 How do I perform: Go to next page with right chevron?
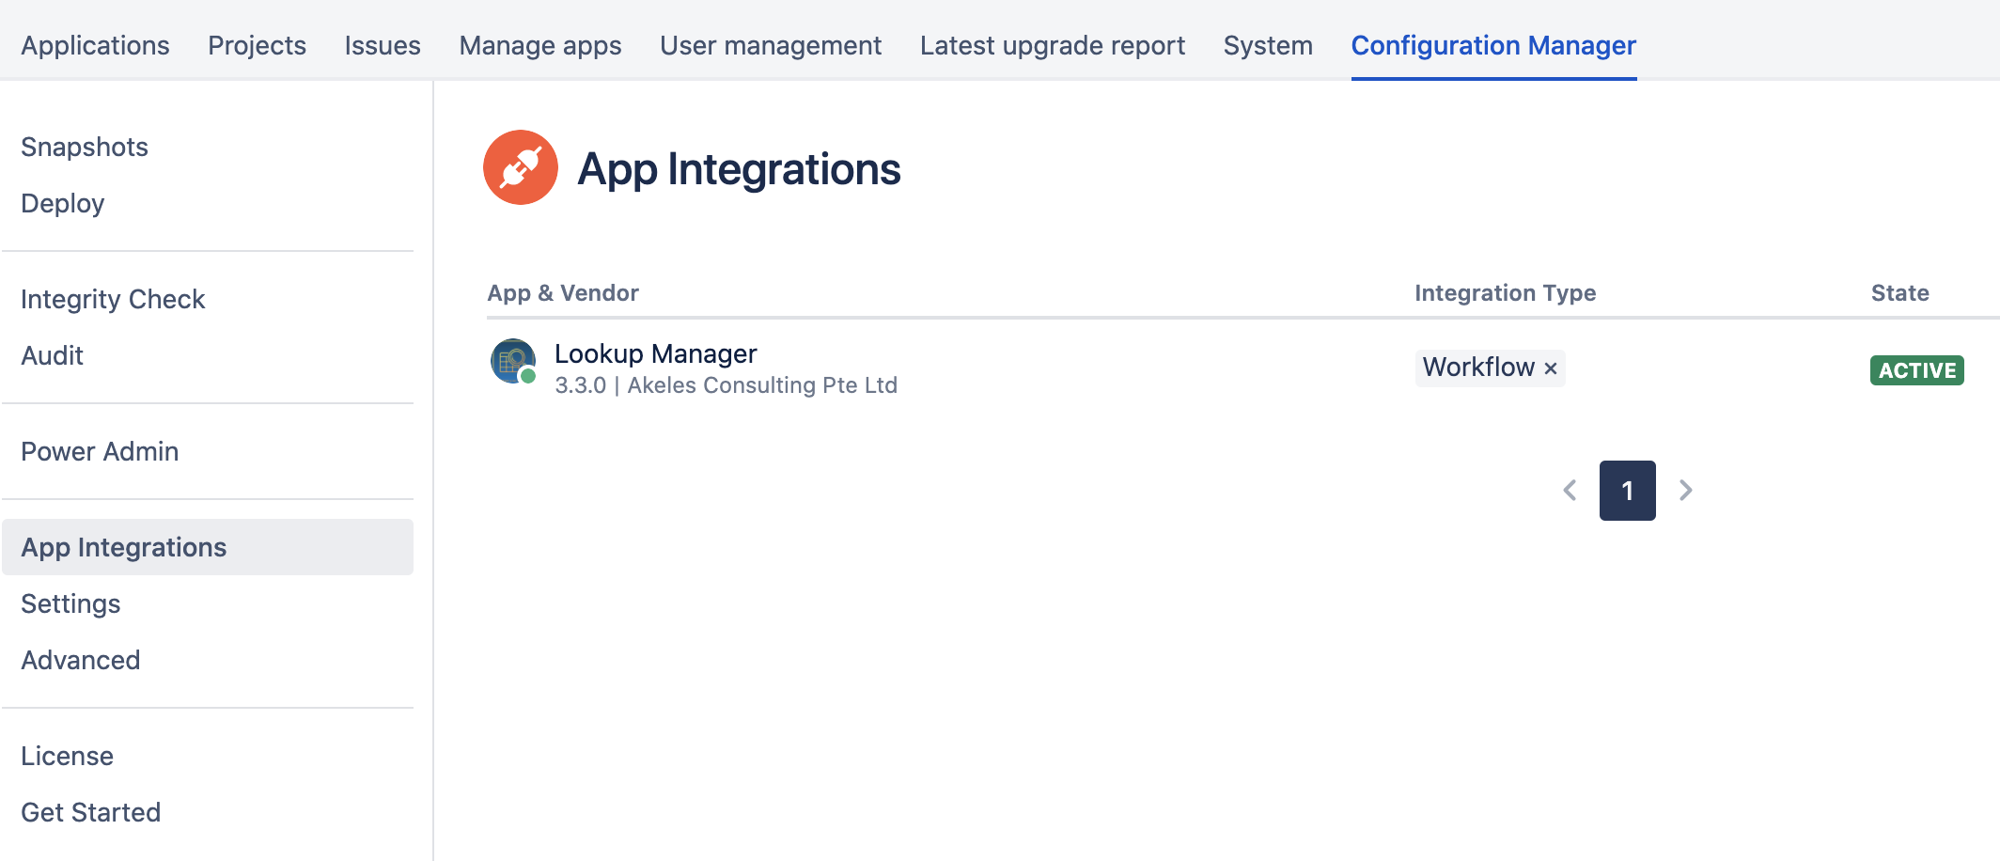[x=1686, y=491]
